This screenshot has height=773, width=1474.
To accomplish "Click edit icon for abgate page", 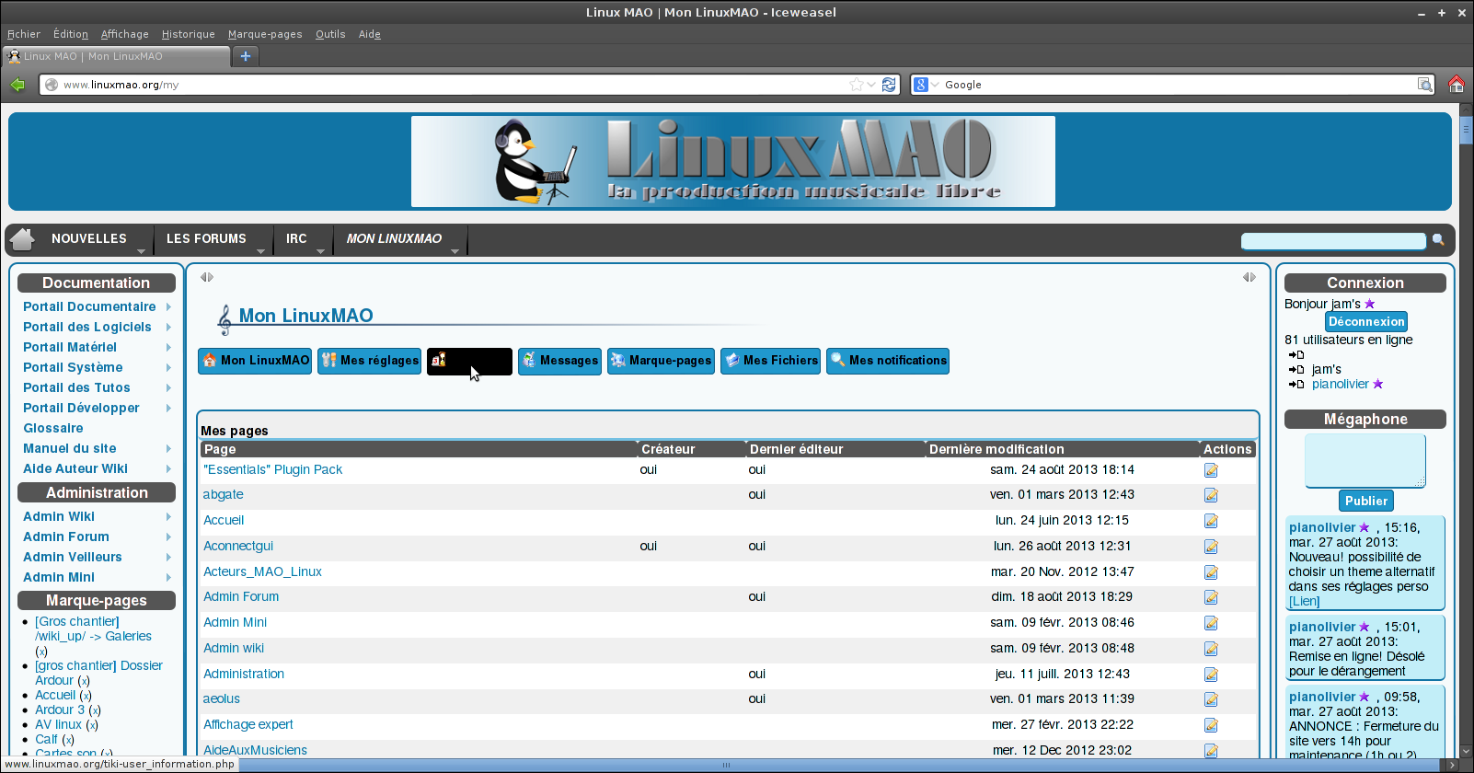I will click(x=1211, y=495).
